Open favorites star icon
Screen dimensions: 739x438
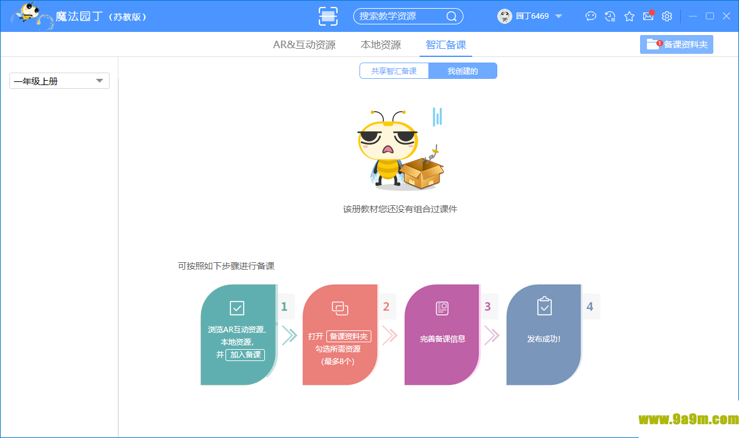click(629, 16)
